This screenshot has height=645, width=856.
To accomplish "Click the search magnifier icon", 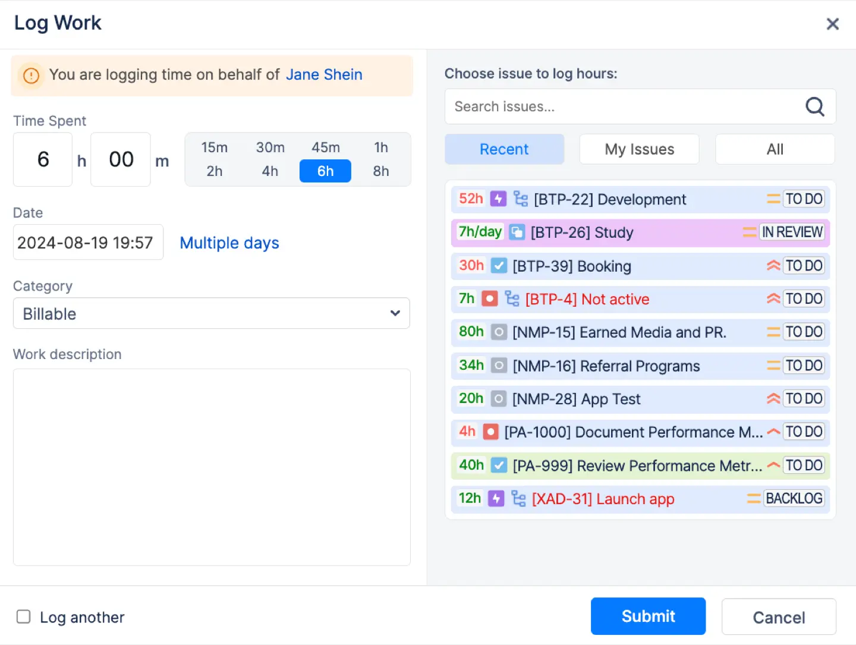I will 814,107.
